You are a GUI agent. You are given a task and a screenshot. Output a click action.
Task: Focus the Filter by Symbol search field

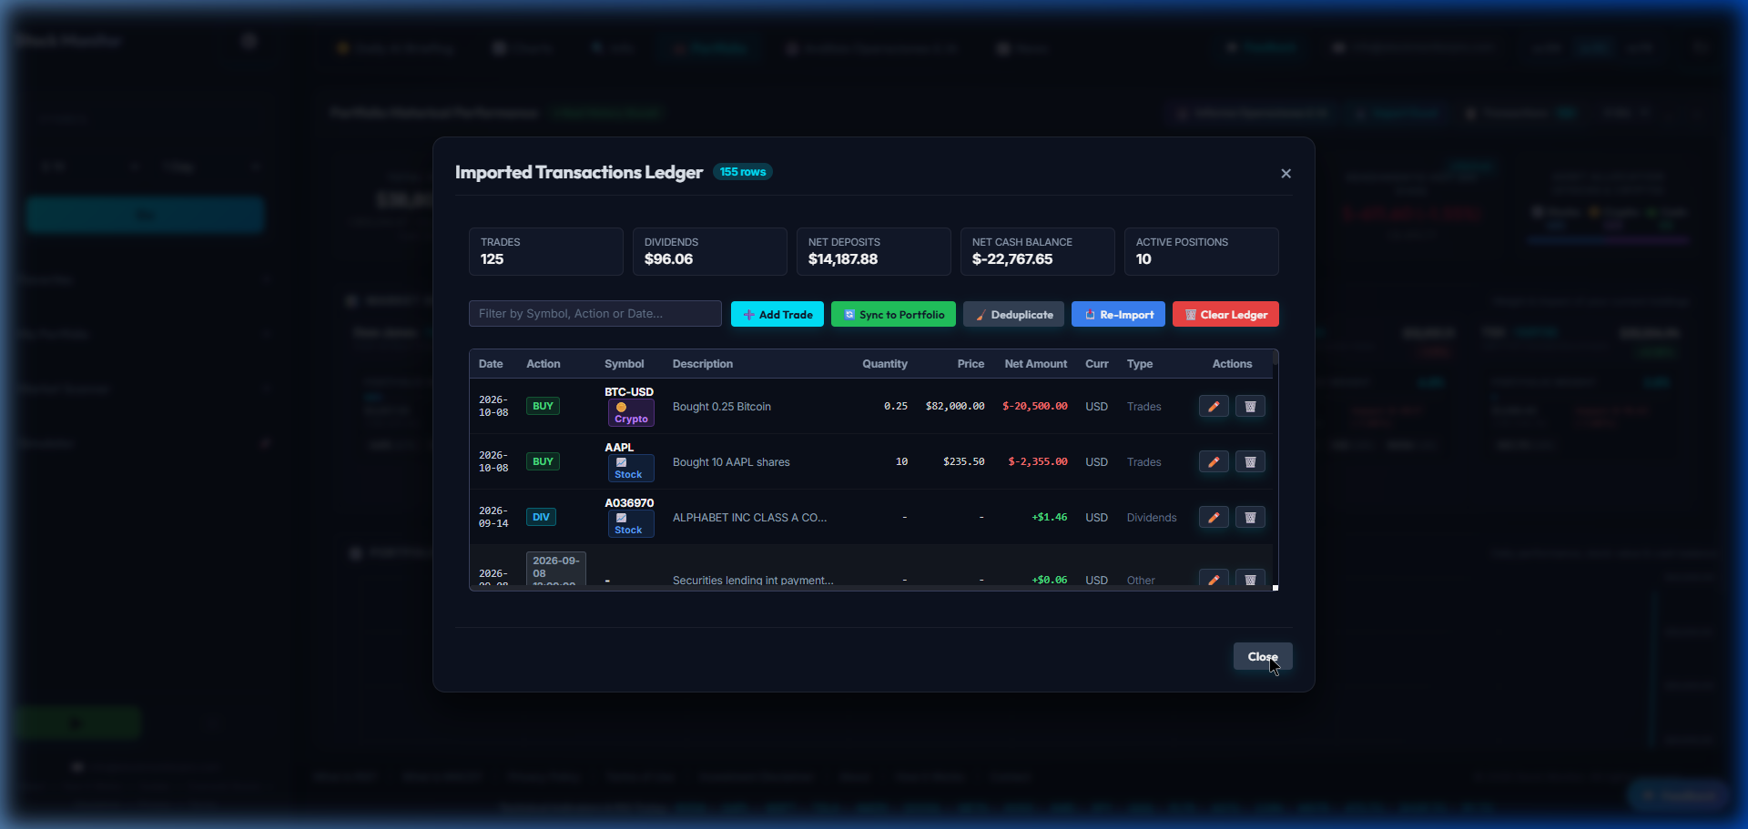(x=595, y=314)
